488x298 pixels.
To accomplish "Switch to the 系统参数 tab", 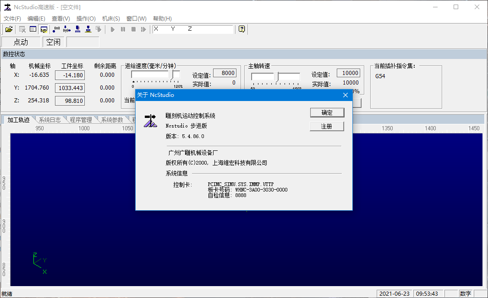I will tap(112, 120).
